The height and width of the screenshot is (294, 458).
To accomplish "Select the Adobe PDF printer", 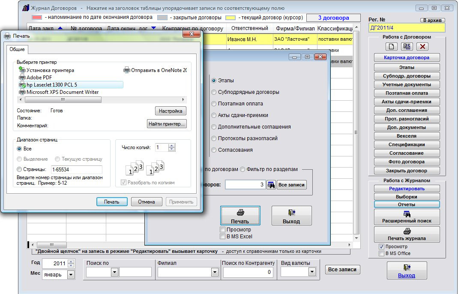I will tap(39, 78).
